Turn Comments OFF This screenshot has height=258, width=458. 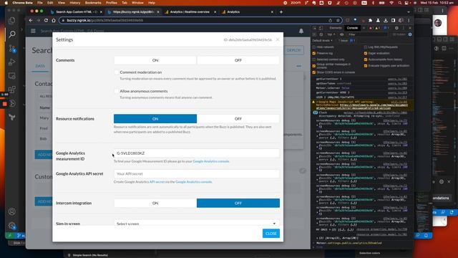238,60
